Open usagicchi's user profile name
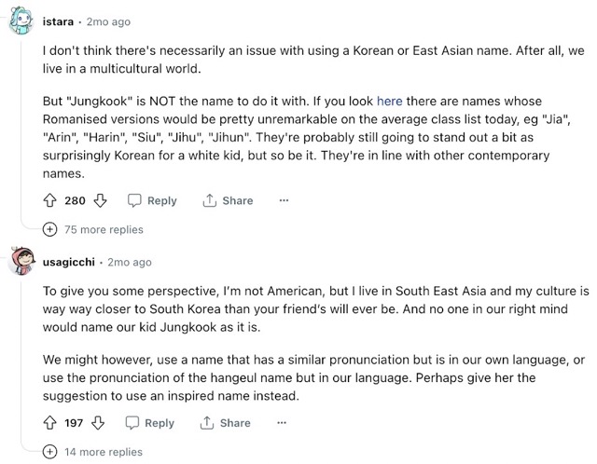This screenshot has height=464, width=597. [x=72, y=262]
